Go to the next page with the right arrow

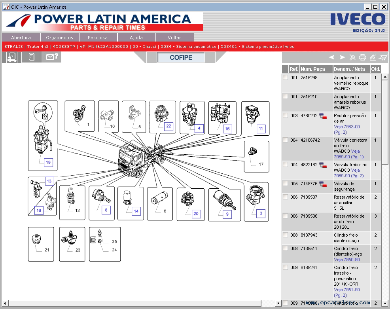(342, 57)
